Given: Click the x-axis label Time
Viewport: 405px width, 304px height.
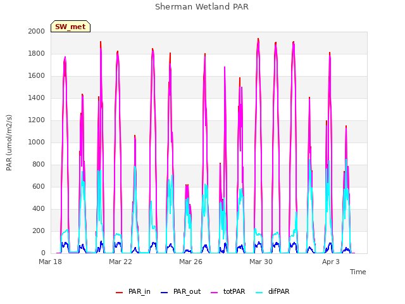Looking at the screenshot, I should click(x=358, y=272).
